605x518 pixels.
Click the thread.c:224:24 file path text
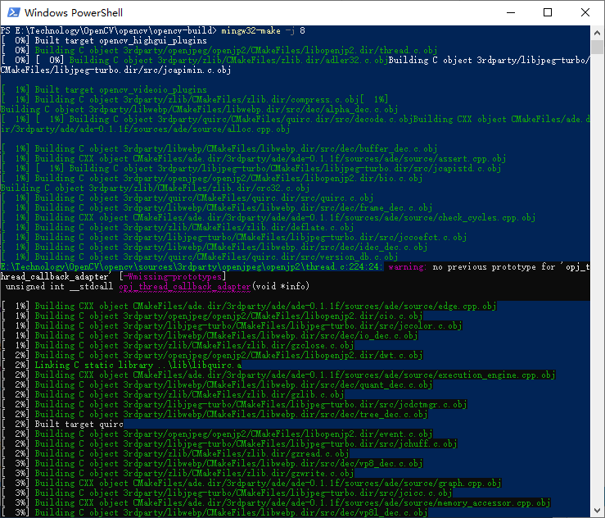[190, 267]
